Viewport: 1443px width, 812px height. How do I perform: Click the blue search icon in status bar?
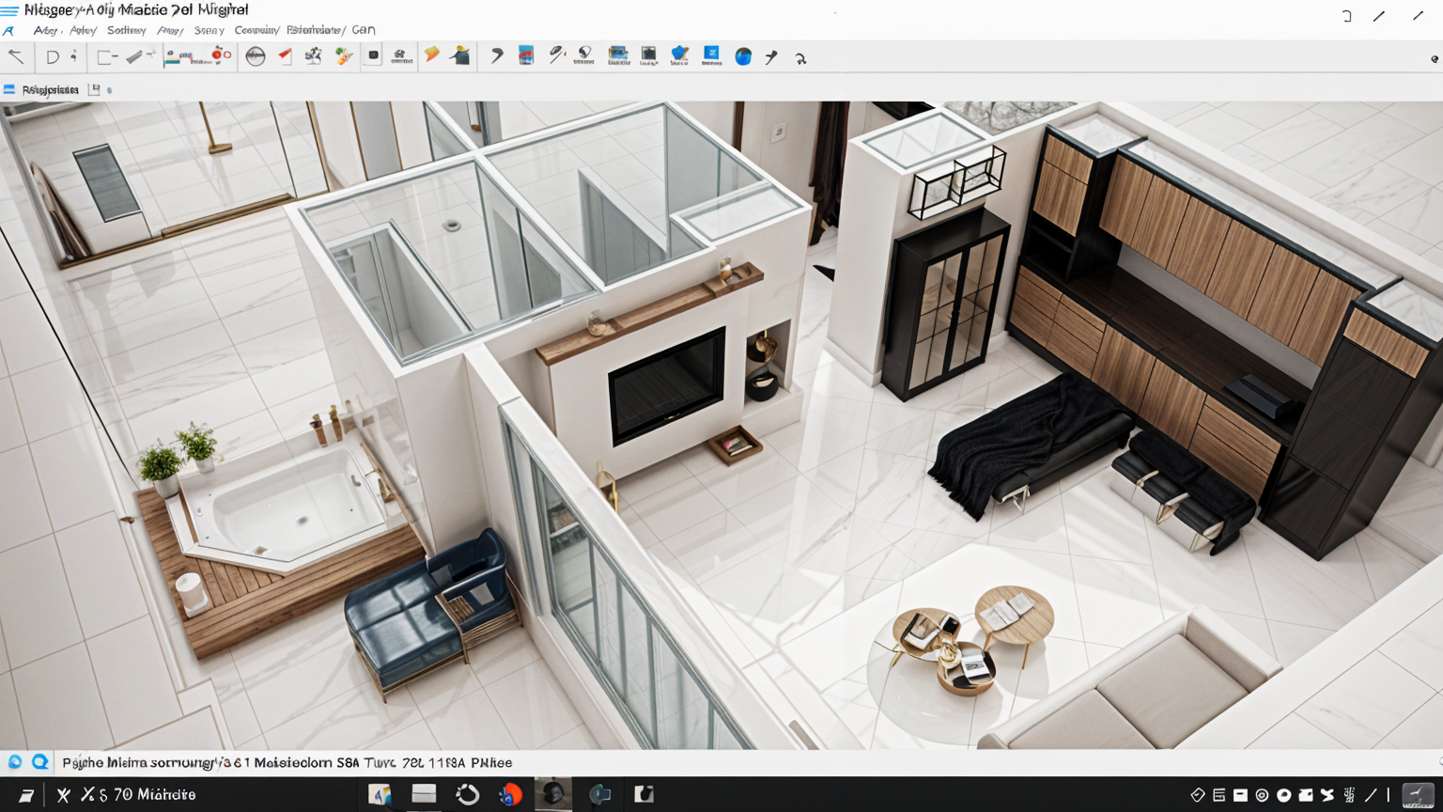[39, 762]
